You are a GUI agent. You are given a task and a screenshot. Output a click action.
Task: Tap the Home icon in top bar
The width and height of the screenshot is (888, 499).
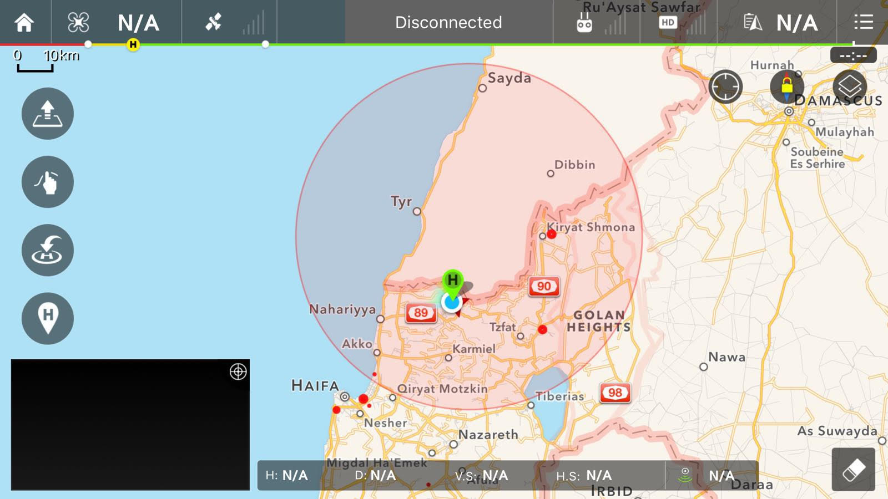[x=24, y=22]
